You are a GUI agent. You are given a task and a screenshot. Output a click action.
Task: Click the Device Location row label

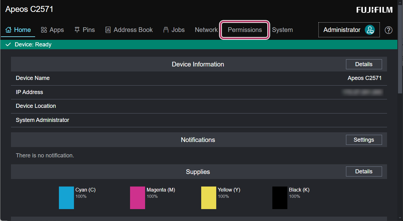pos(36,106)
